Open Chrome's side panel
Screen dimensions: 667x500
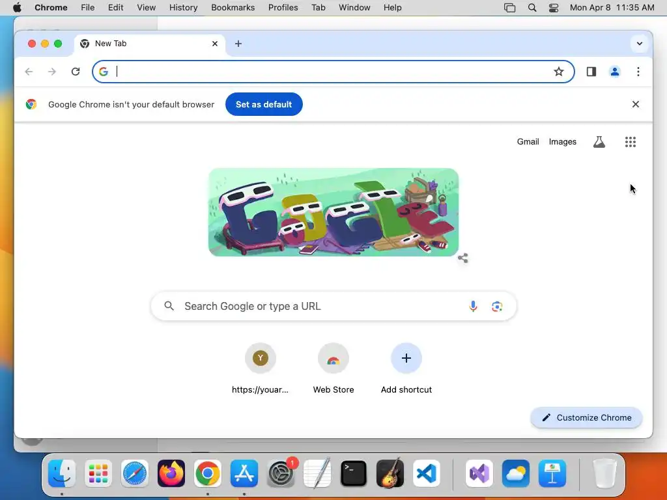591,72
